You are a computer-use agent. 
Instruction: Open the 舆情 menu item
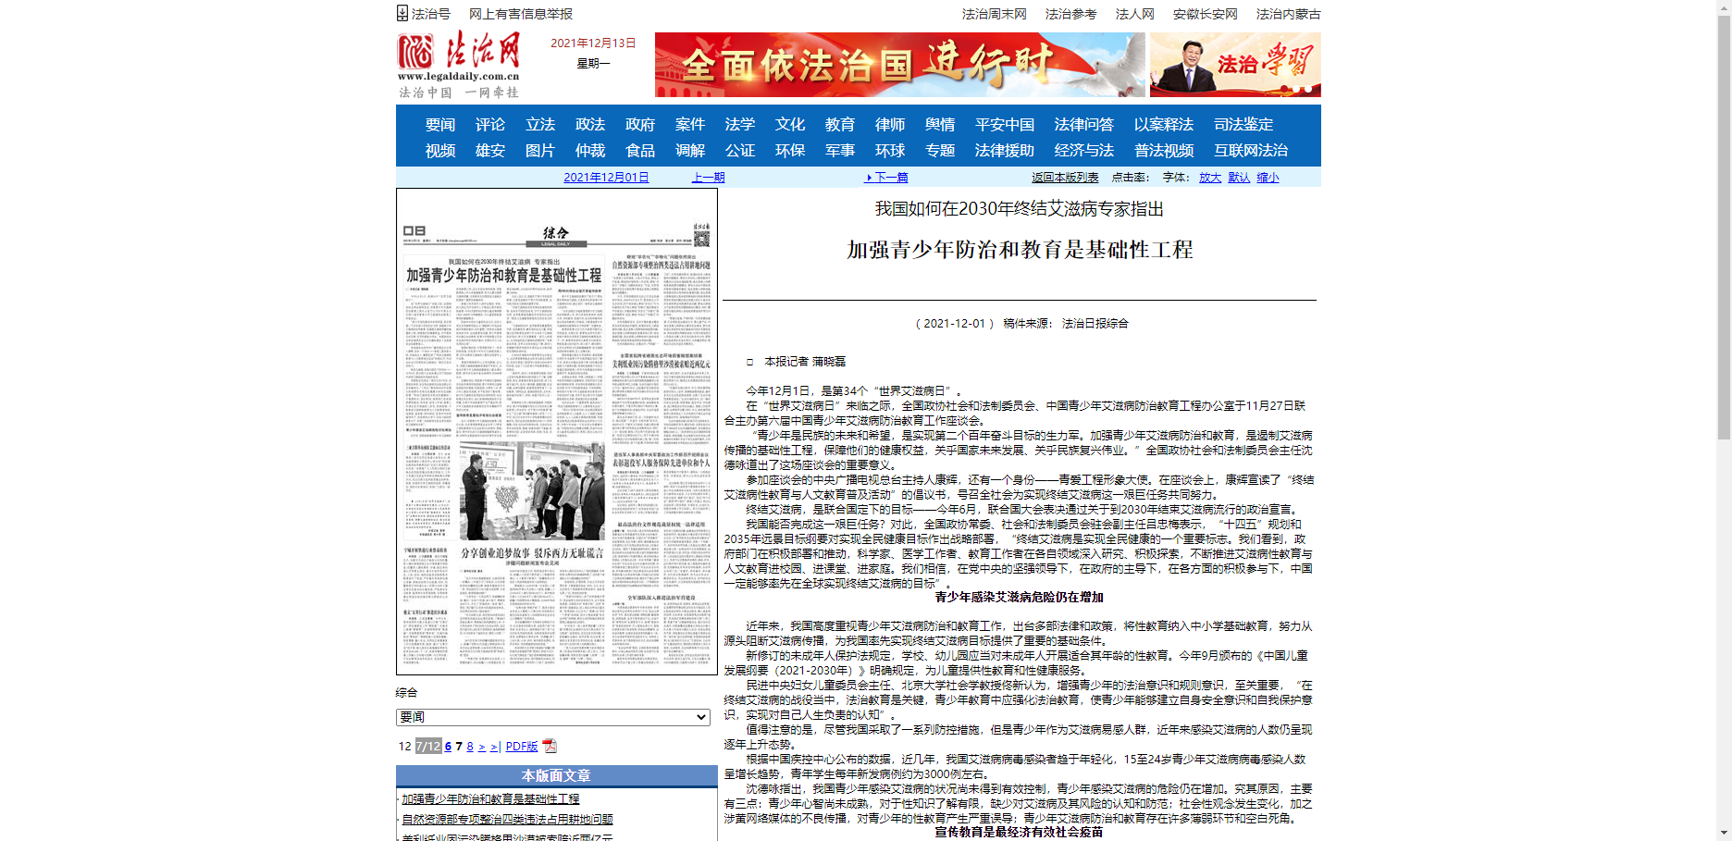[940, 124]
